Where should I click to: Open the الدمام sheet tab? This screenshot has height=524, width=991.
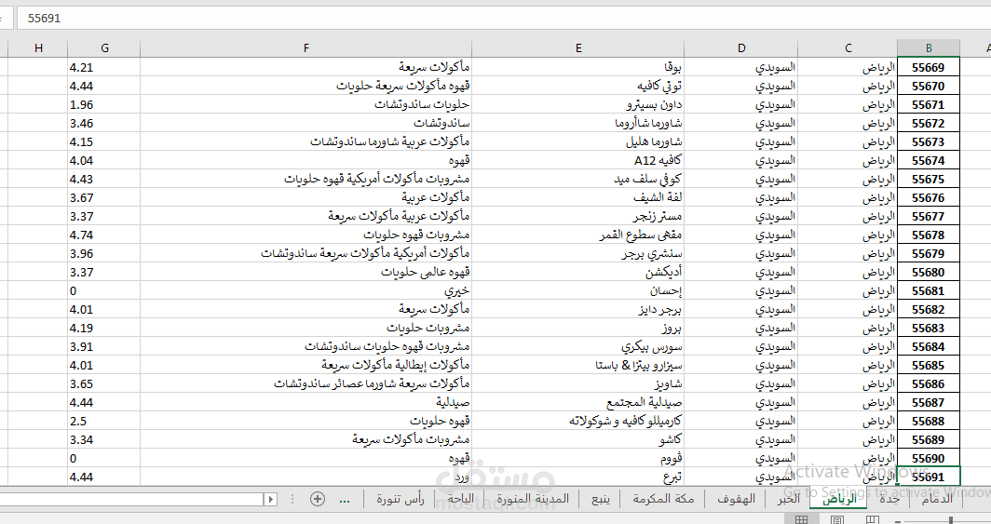[x=937, y=499]
